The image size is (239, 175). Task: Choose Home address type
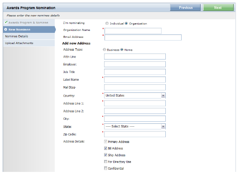pos(122,50)
